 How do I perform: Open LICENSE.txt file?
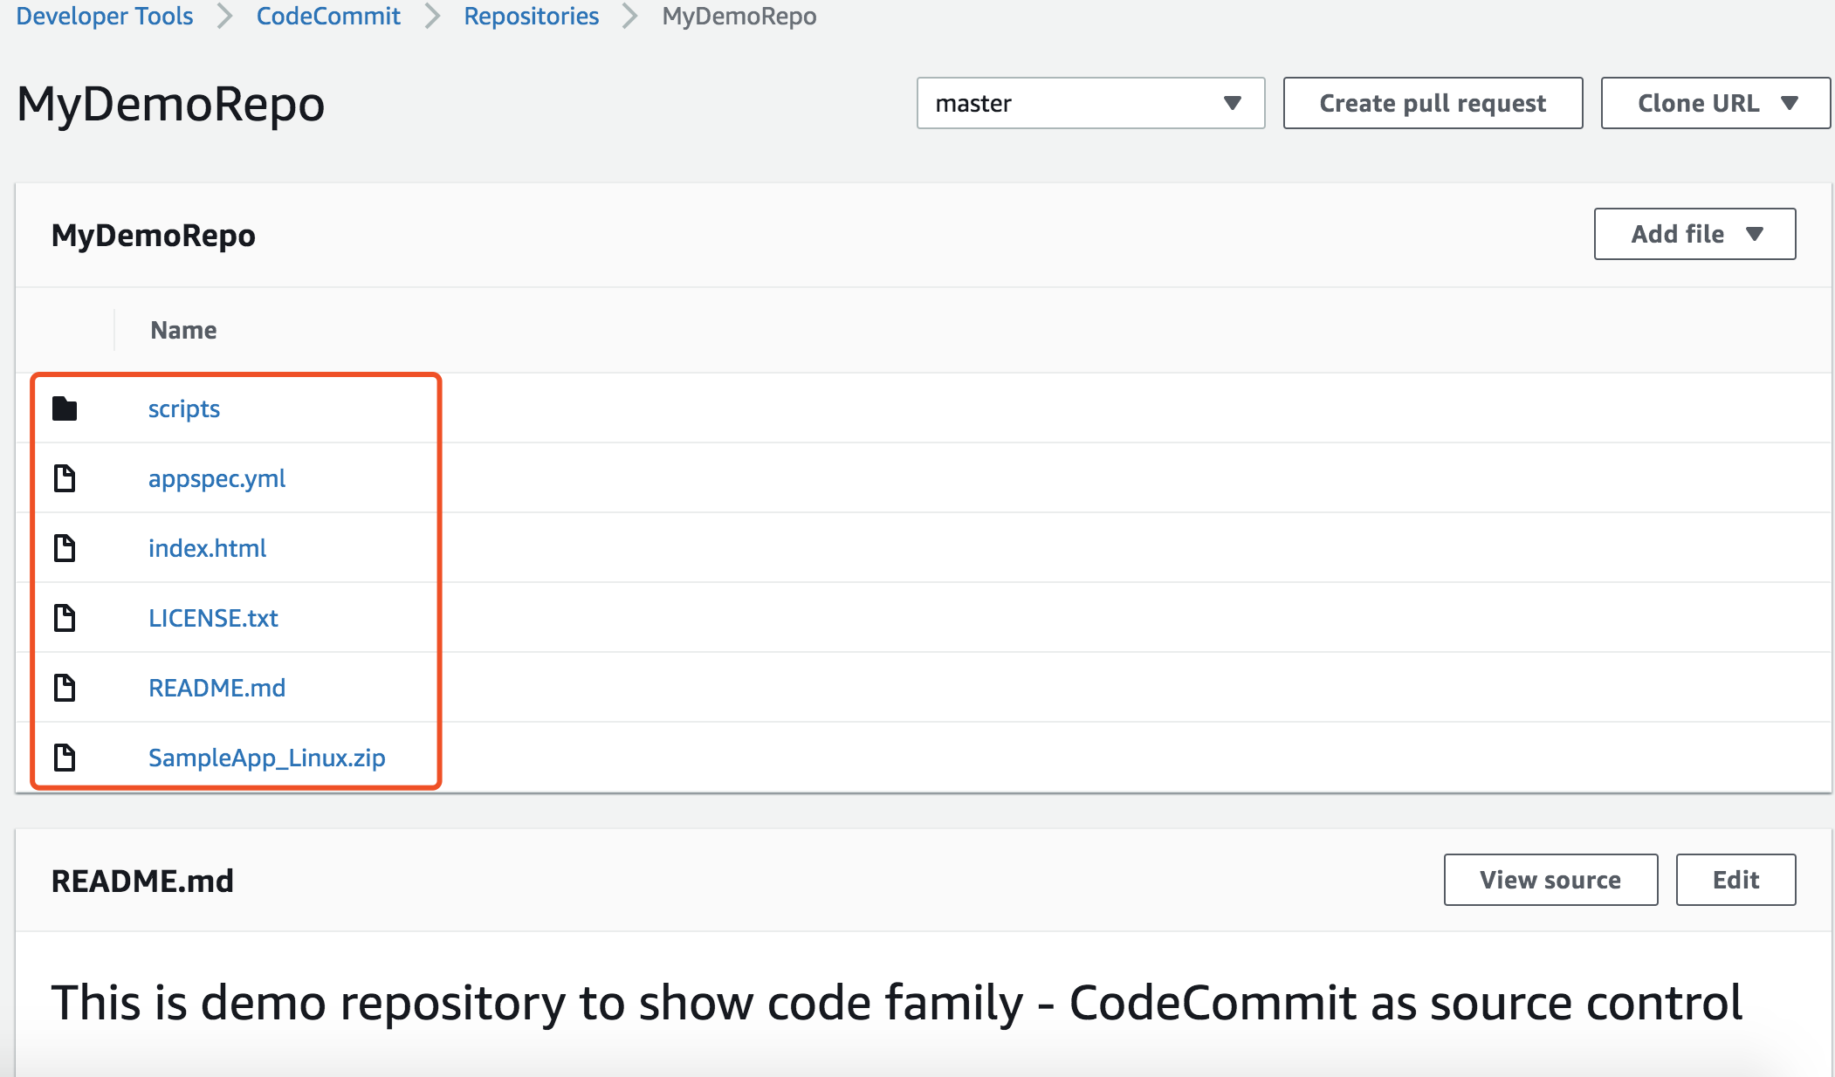[213, 618]
